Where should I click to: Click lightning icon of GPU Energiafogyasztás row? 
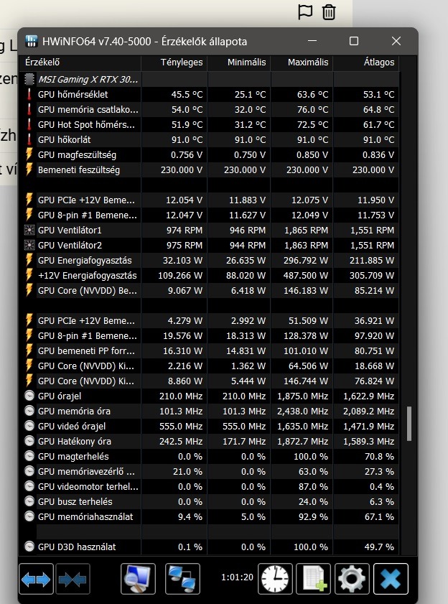(x=29, y=260)
